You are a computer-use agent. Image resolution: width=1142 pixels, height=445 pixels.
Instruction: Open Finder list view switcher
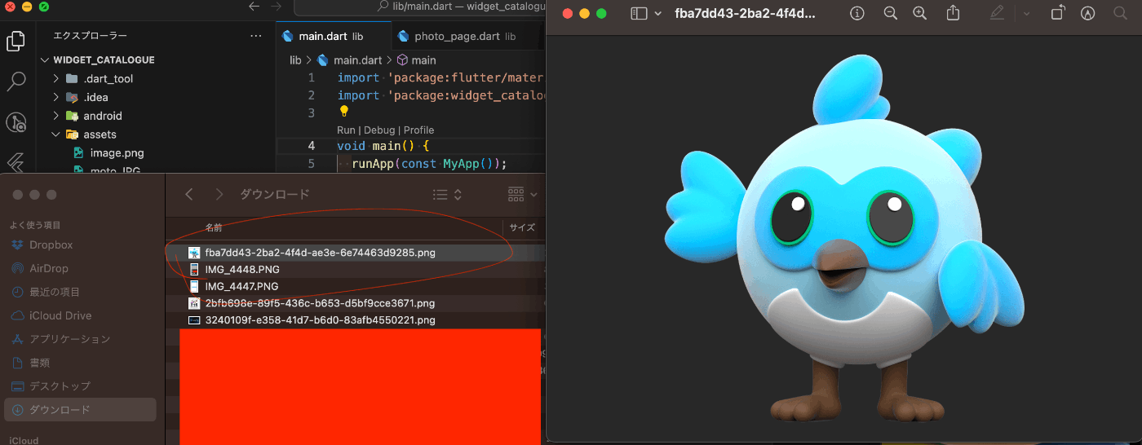(x=447, y=194)
